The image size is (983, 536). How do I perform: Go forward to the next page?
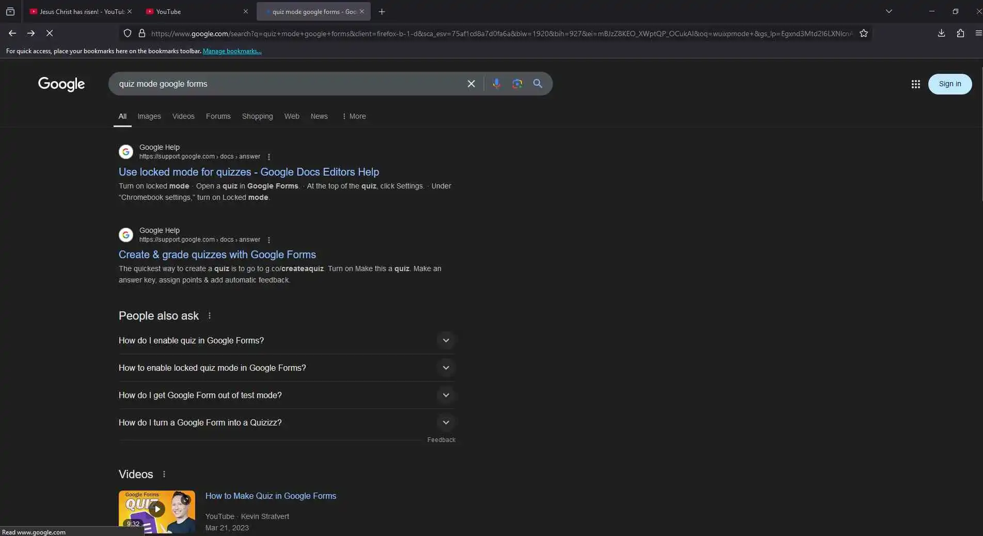31,33
